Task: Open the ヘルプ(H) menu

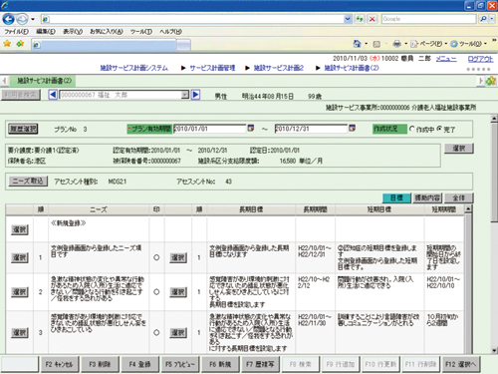Action: 170,32
